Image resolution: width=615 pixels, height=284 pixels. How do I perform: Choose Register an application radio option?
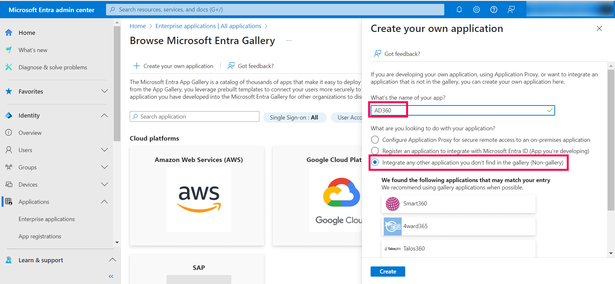pyautogui.click(x=375, y=151)
